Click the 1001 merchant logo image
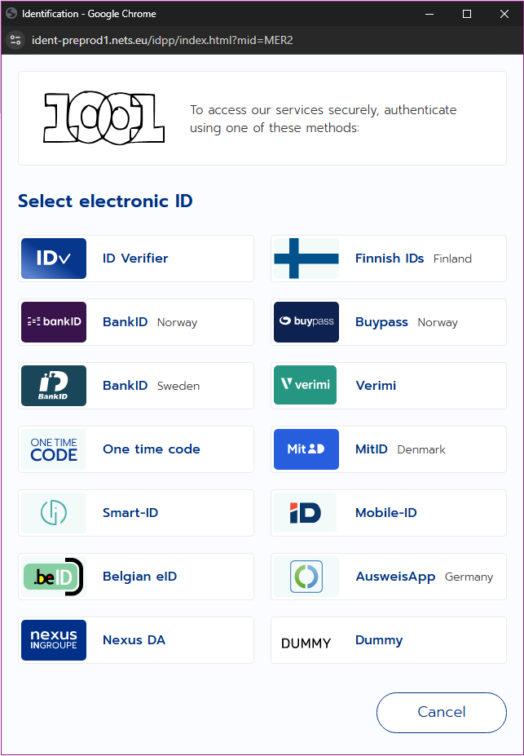Viewport: 524px width, 756px height. pos(104,118)
